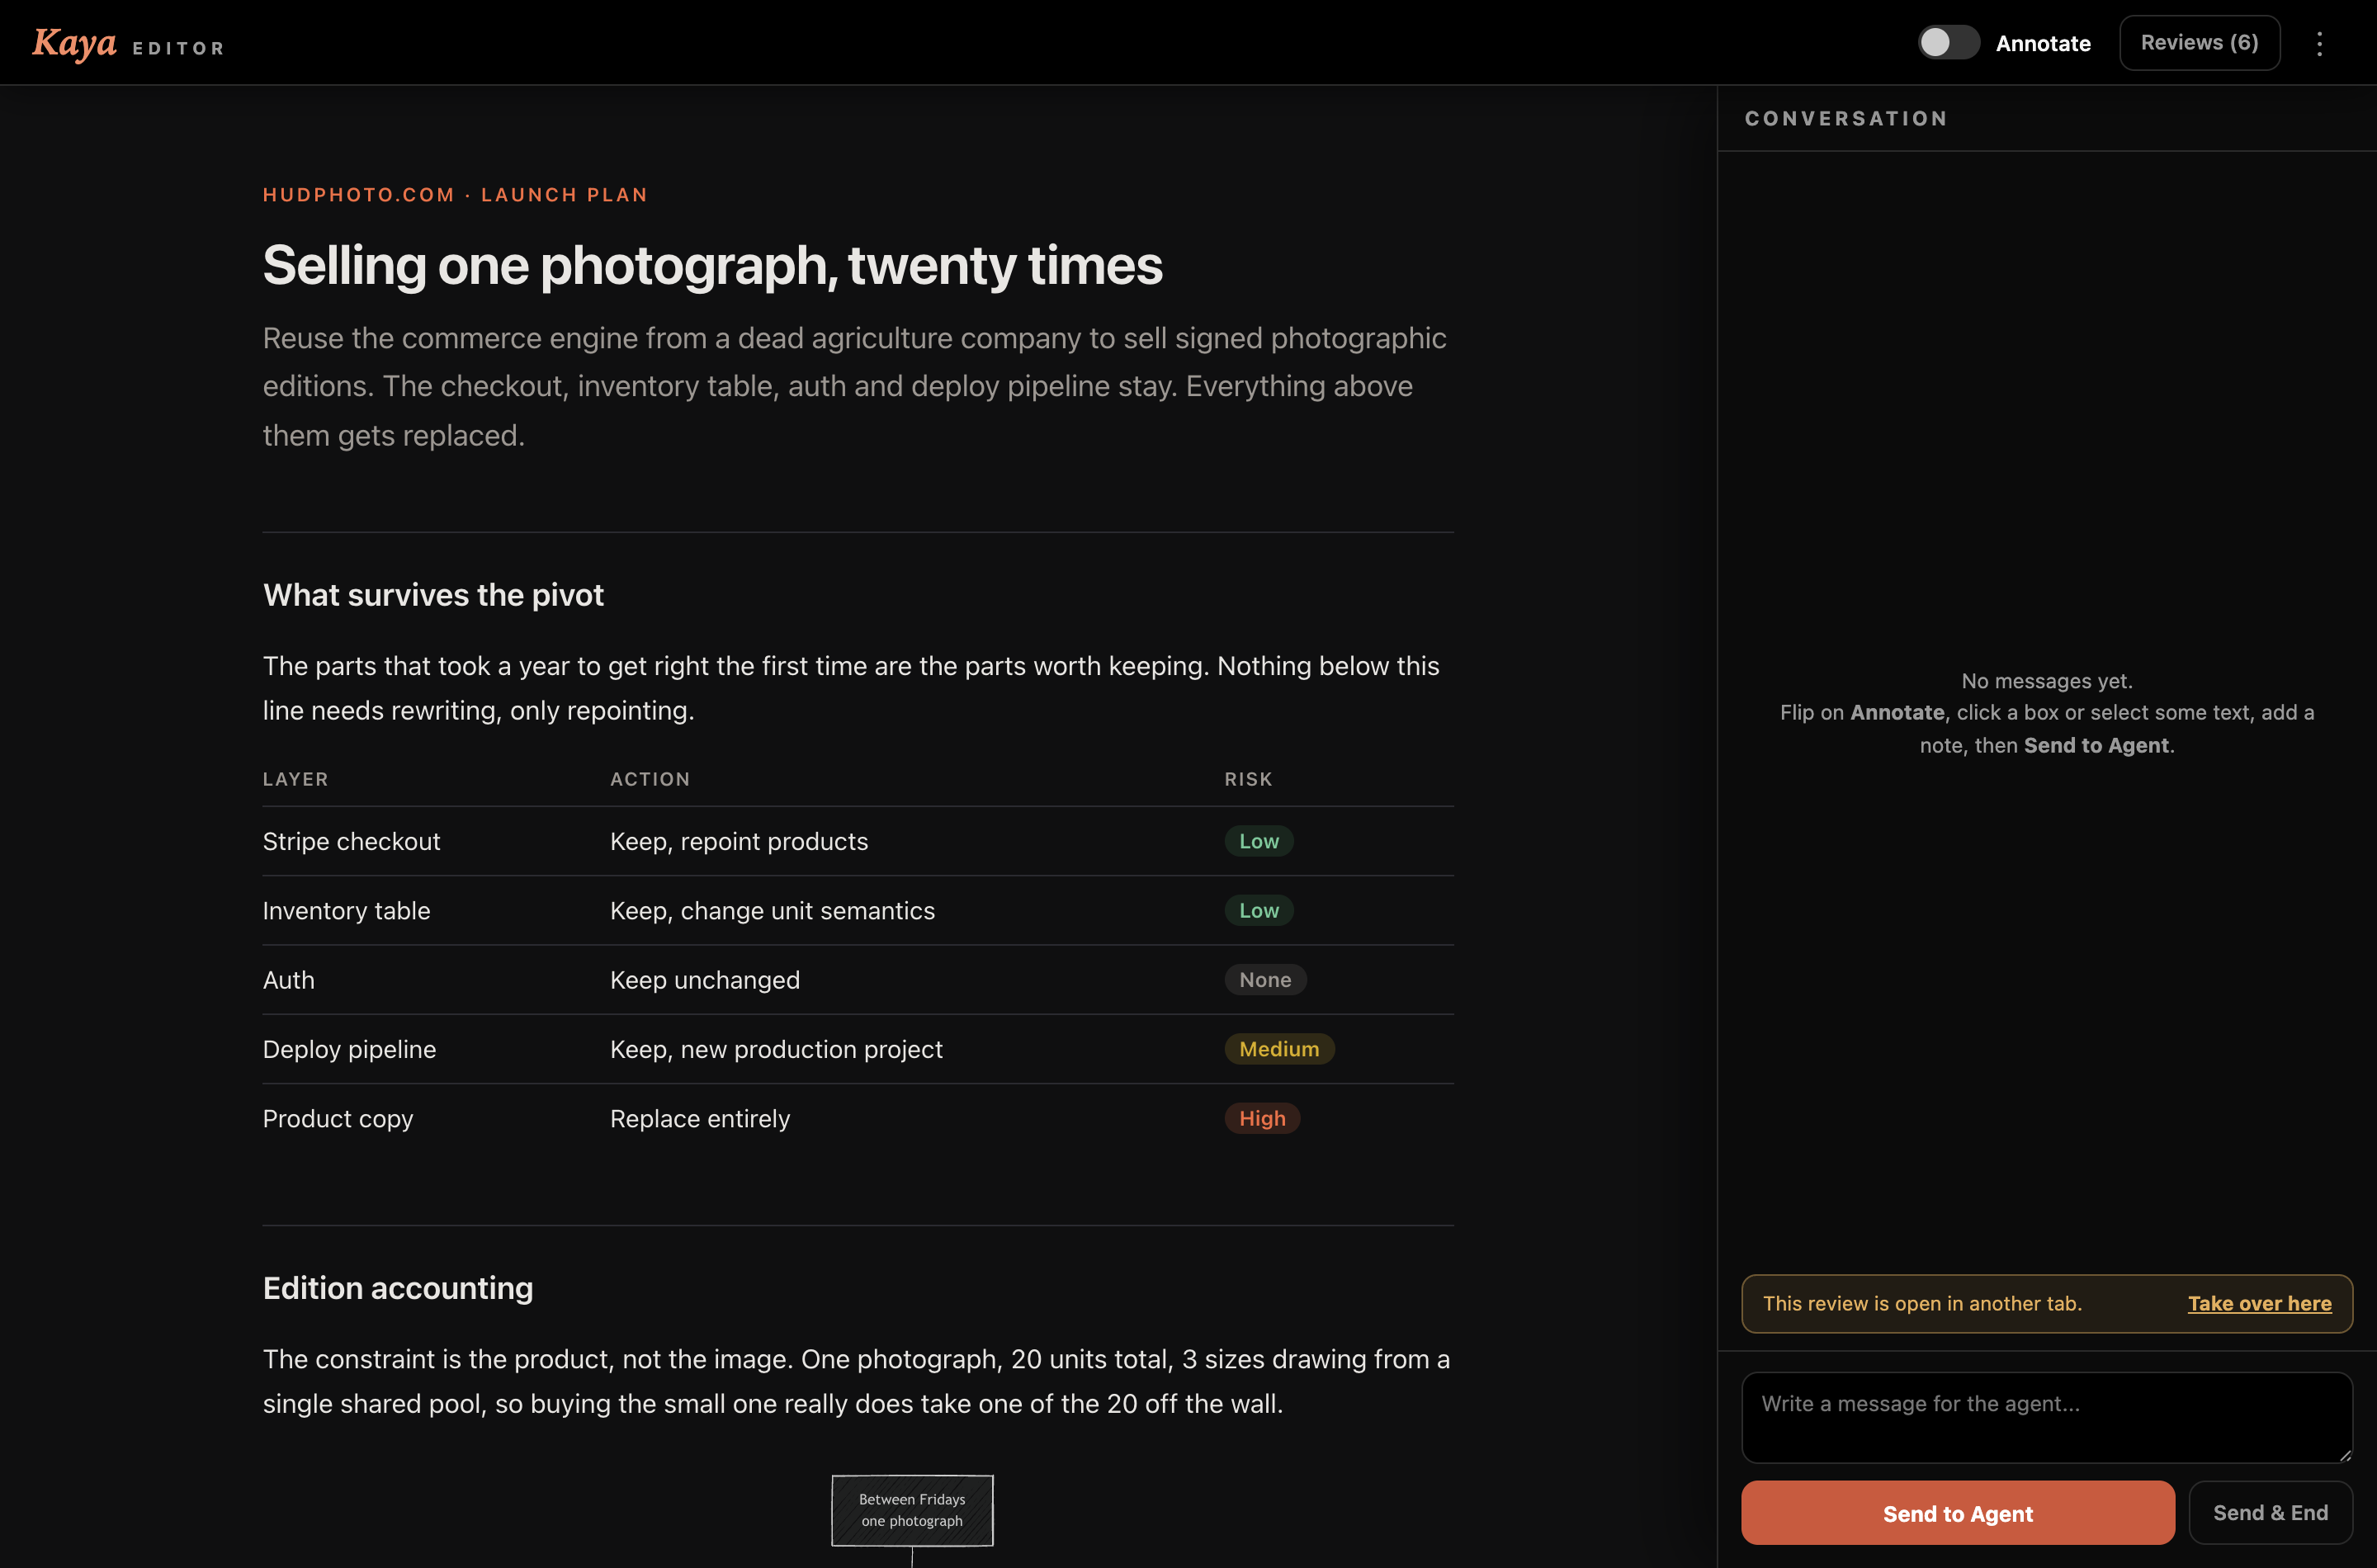This screenshot has height=1568, width=2377.
Task: Click the High risk badge for Product copy
Action: [x=1262, y=1118]
